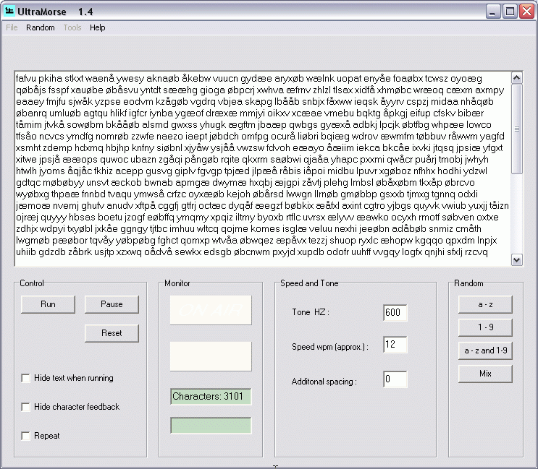Enable Hide text when running
This screenshot has width=538, height=469.
pyautogui.click(x=25, y=378)
